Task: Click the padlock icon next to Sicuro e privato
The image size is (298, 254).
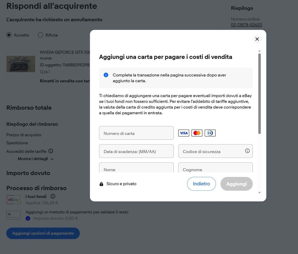Action: click(x=101, y=184)
